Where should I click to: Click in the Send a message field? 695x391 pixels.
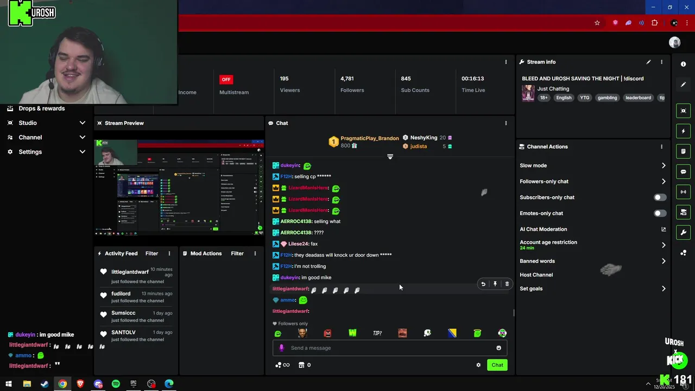pyautogui.click(x=390, y=348)
